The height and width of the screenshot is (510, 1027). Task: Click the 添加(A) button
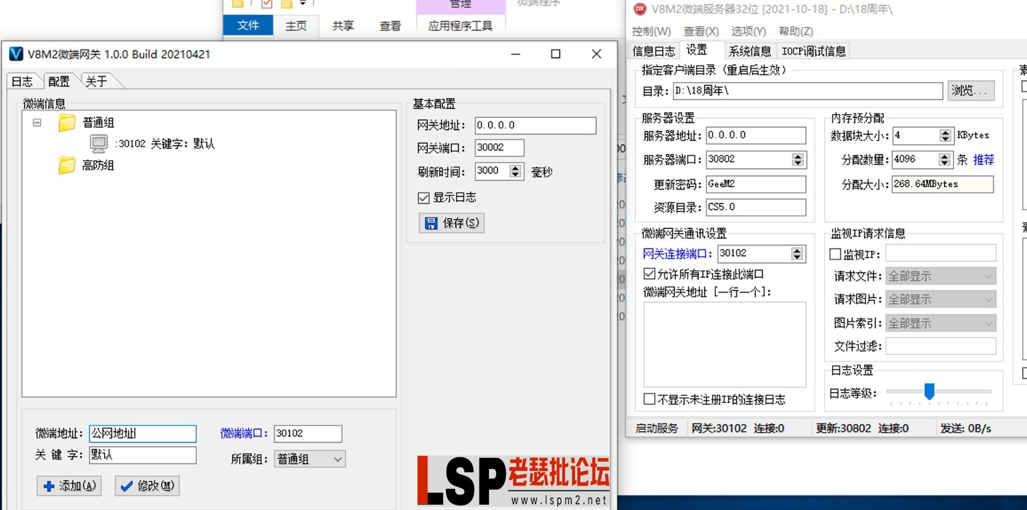69,486
